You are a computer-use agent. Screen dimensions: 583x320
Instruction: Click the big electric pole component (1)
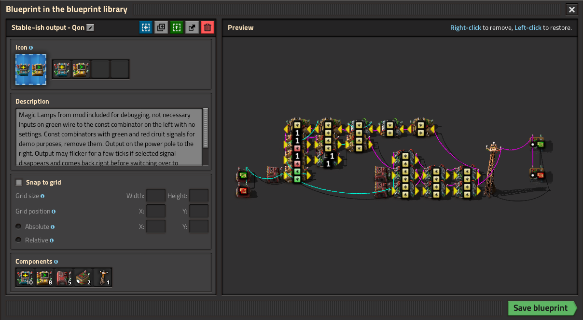click(x=102, y=278)
